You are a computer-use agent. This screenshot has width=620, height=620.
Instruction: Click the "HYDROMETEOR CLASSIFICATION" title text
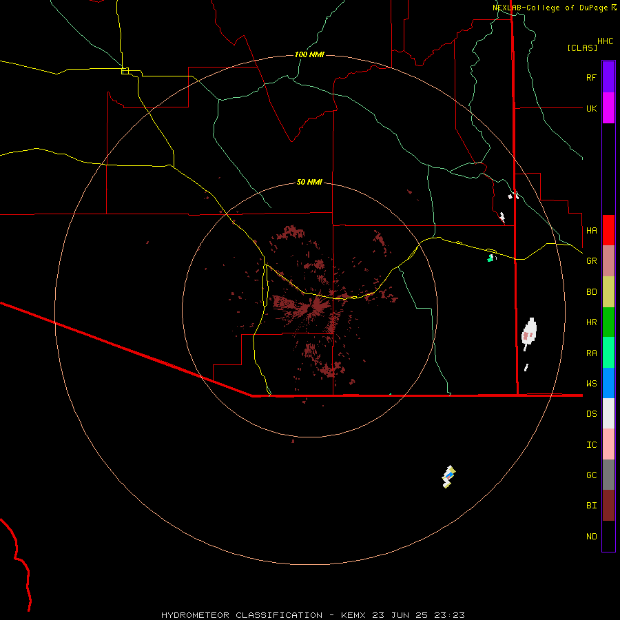242,615
